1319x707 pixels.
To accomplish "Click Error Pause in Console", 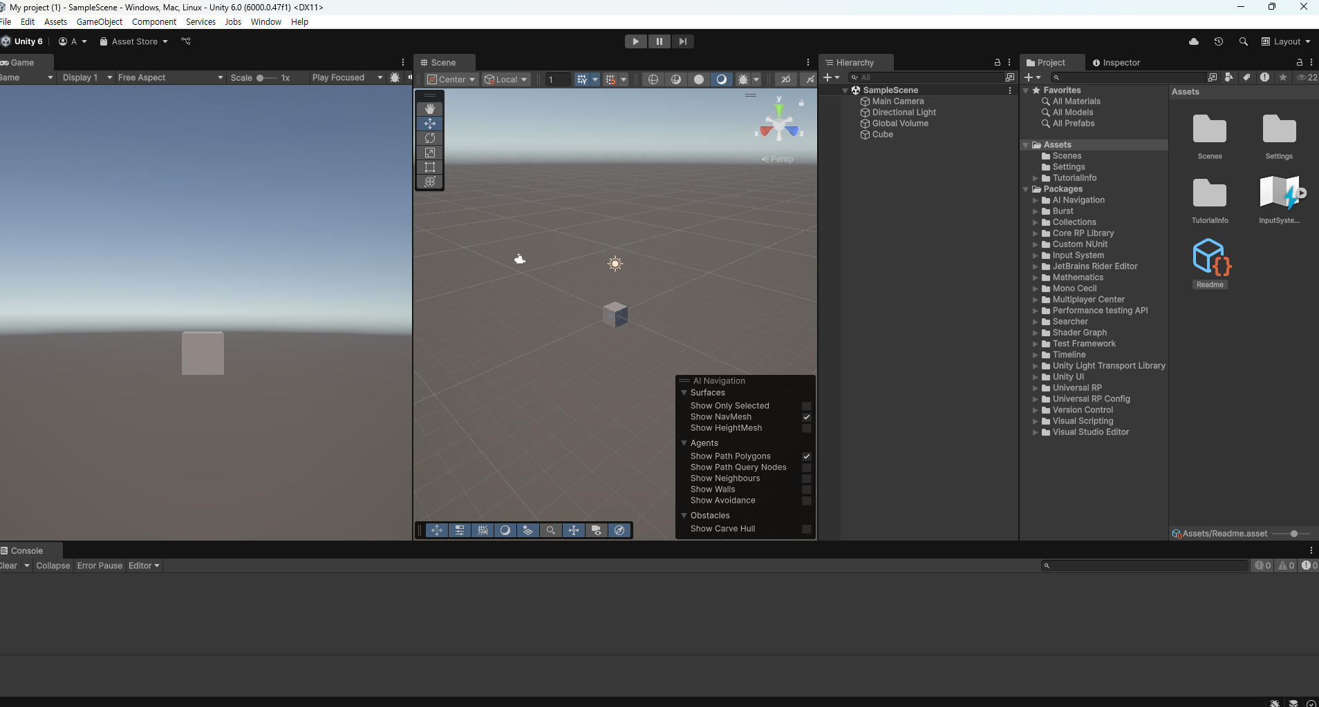I will coord(100,565).
